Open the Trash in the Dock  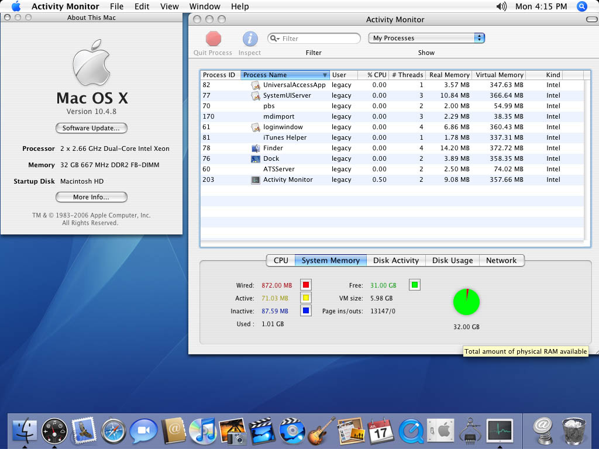pyautogui.click(x=574, y=432)
